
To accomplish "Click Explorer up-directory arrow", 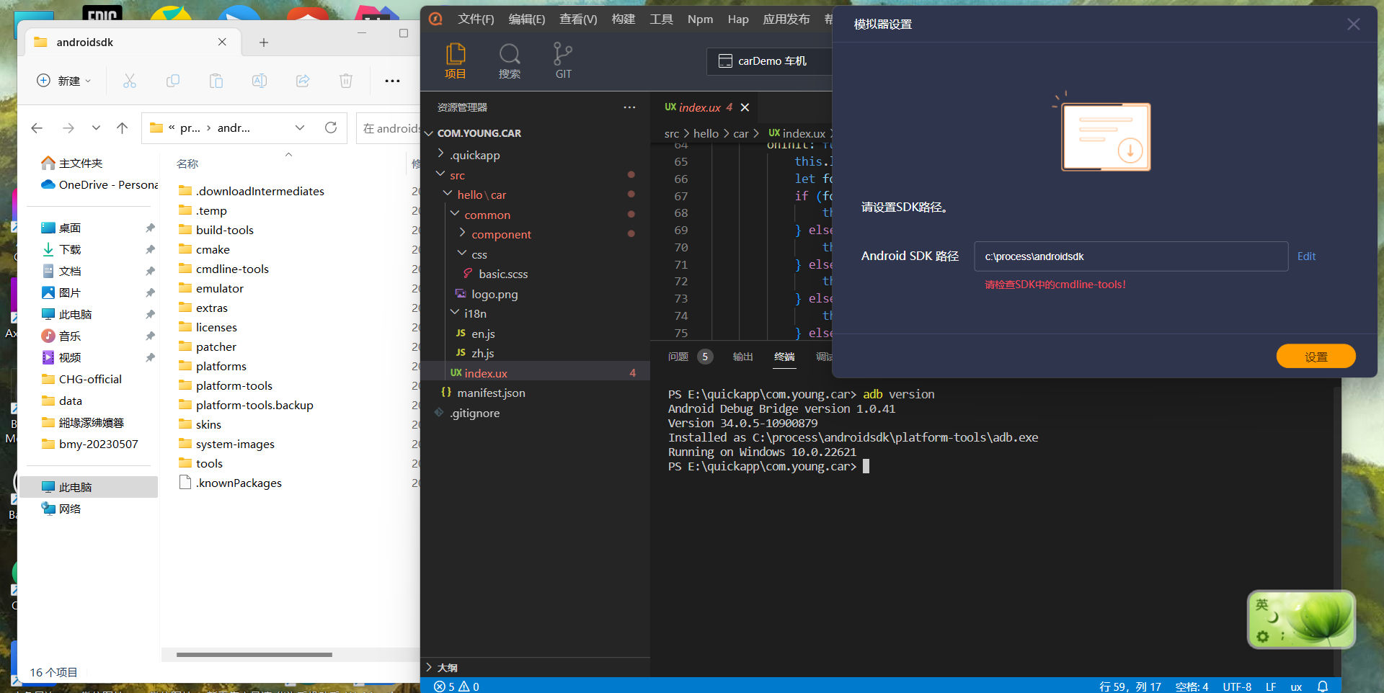I will click(122, 128).
